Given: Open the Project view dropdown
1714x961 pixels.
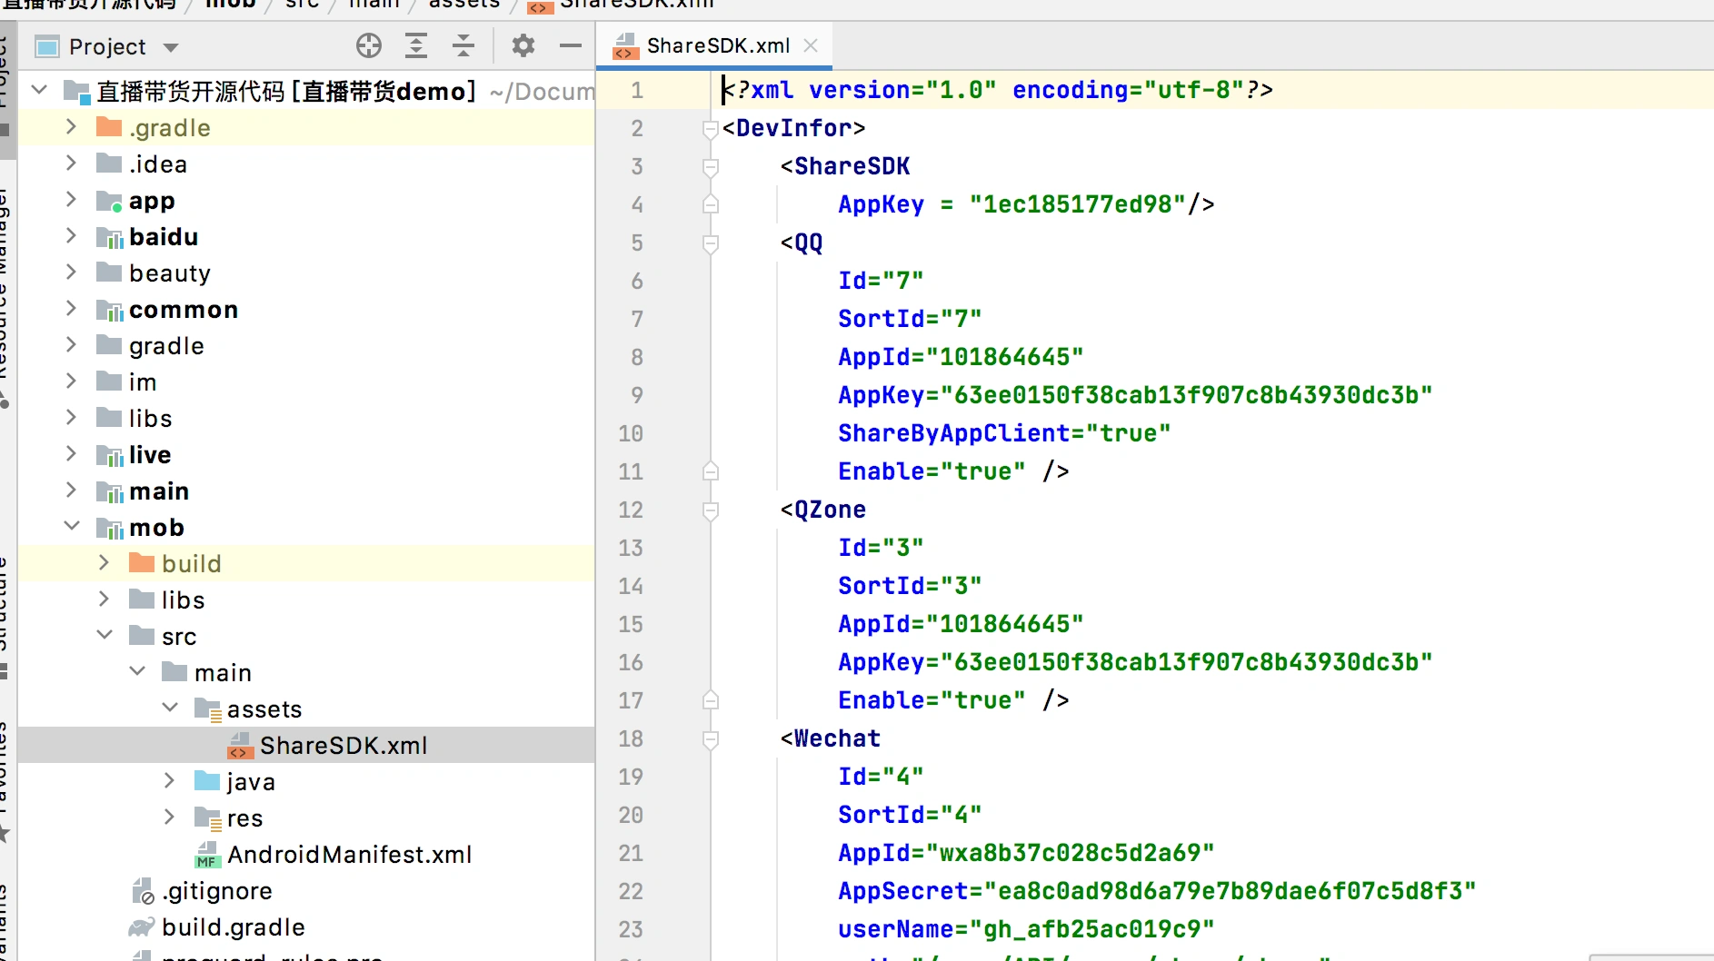Looking at the screenshot, I should (x=171, y=47).
